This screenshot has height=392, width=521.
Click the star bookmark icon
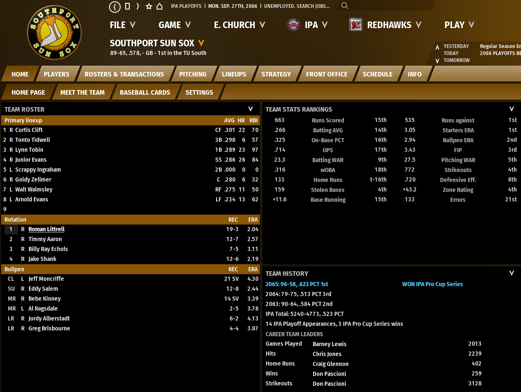click(x=149, y=6)
